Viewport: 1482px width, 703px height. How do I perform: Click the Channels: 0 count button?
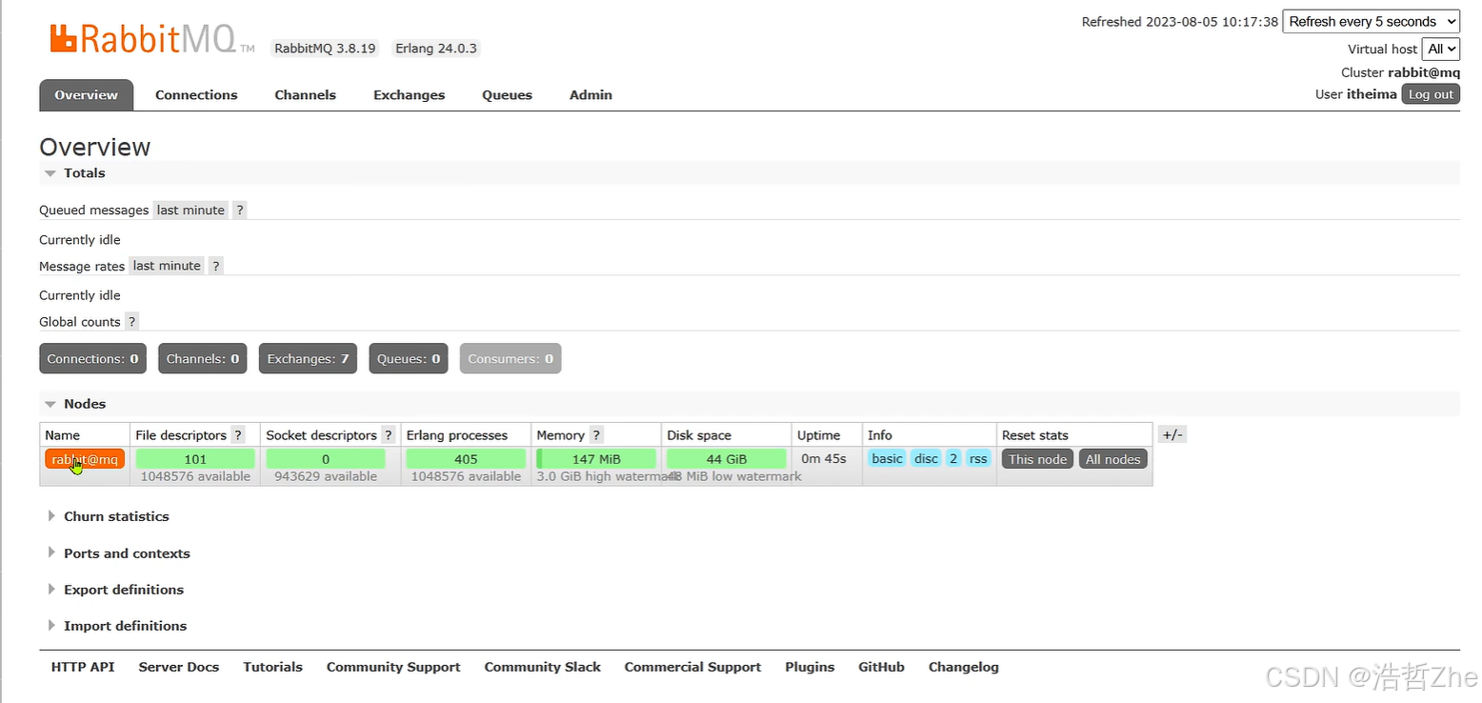(x=202, y=359)
